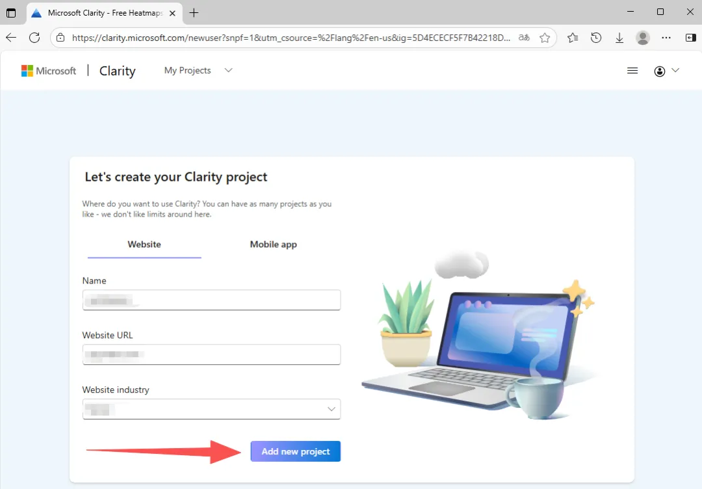Go back to previous page
Viewport: 702px width, 489px height.
[x=11, y=38]
